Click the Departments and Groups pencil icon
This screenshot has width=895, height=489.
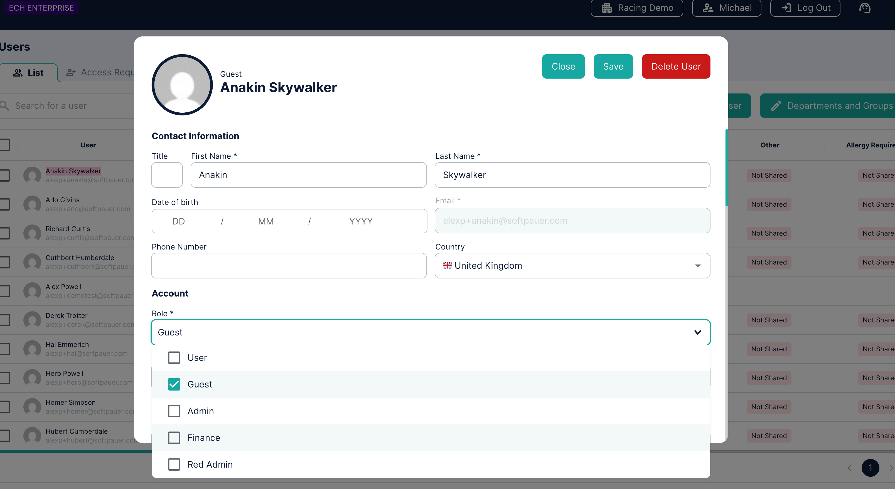[x=776, y=106]
